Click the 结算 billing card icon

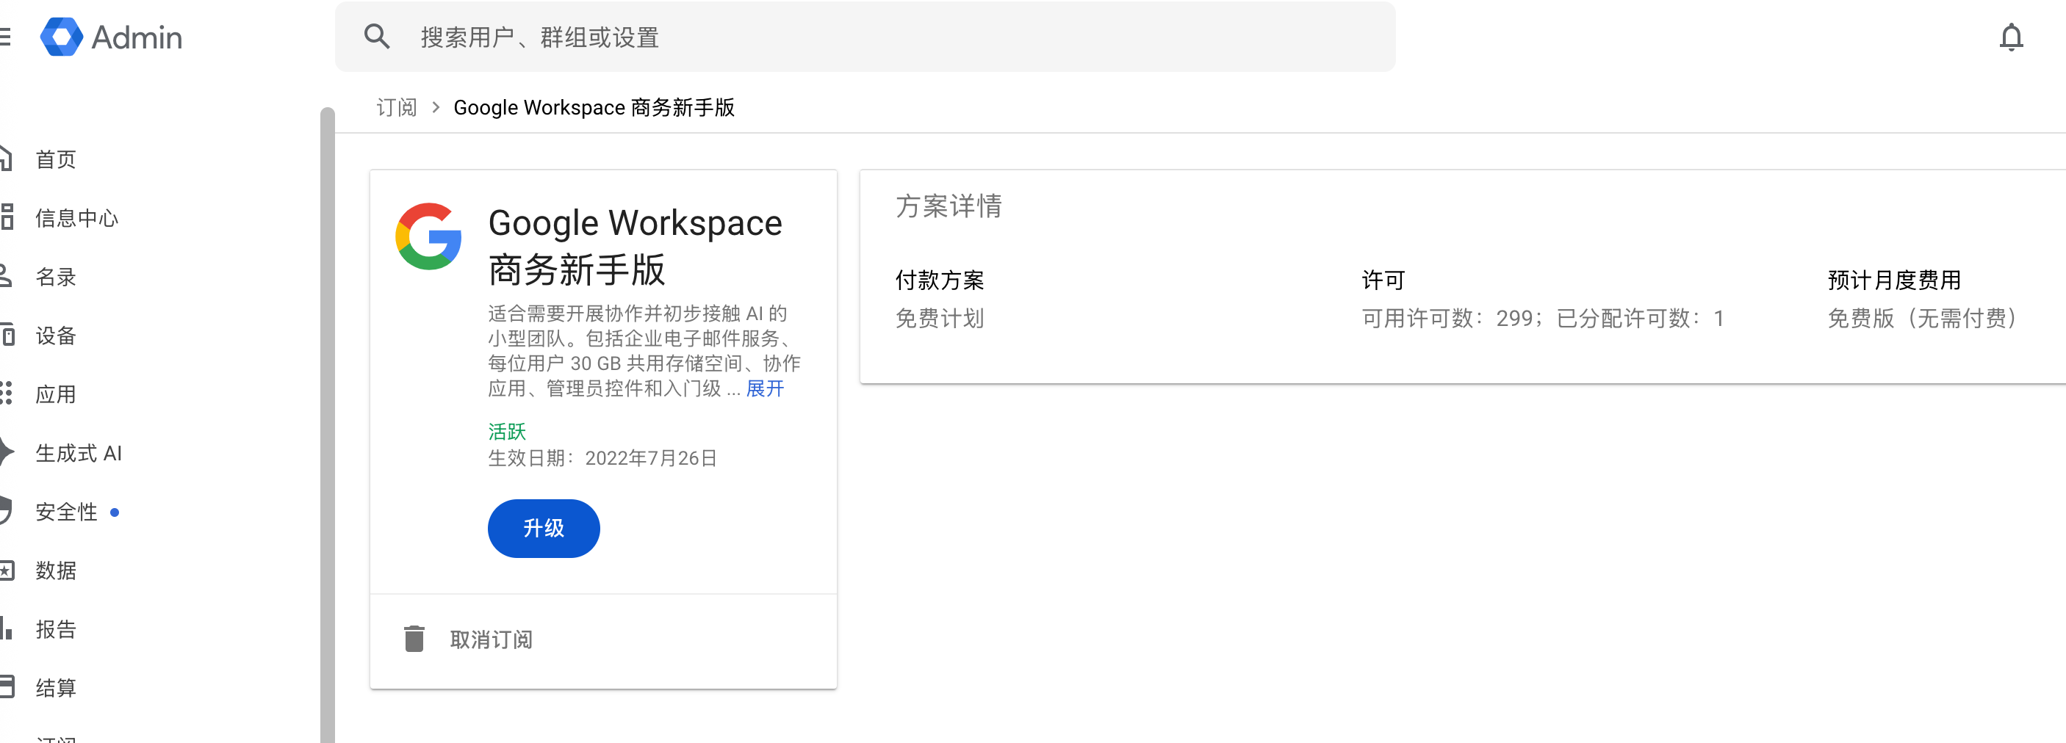(7, 687)
